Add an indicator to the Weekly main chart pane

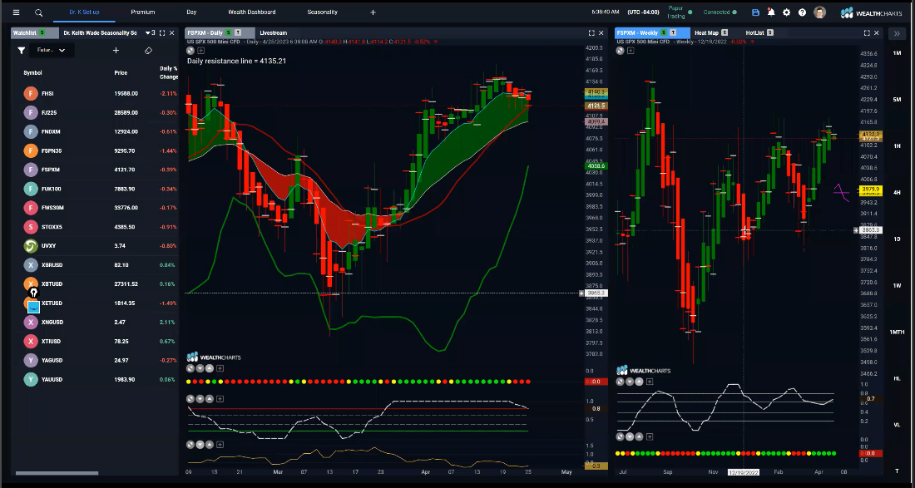(x=631, y=51)
